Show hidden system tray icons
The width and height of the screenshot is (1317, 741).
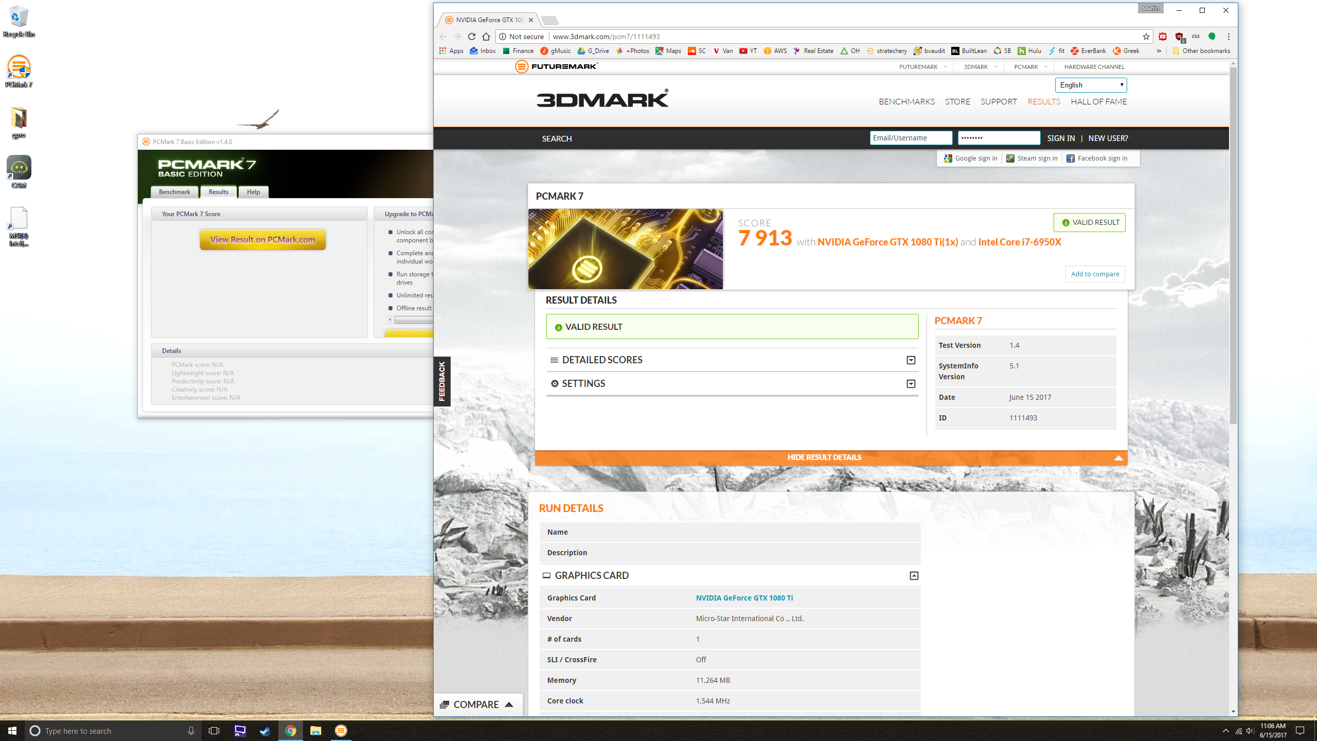point(1226,731)
